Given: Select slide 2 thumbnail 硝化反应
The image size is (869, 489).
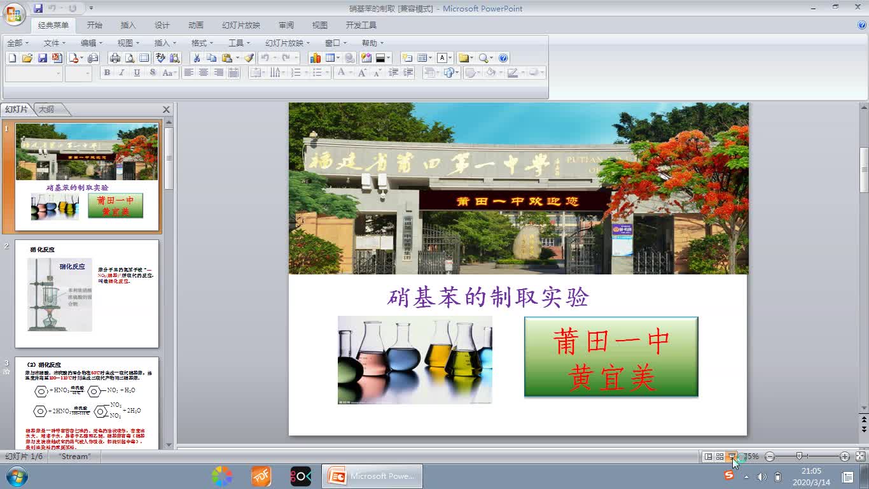Looking at the screenshot, I should (87, 294).
